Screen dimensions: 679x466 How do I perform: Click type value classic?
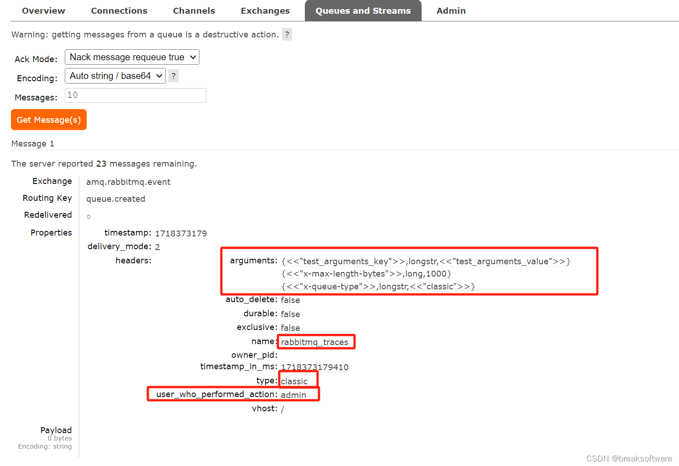point(294,381)
